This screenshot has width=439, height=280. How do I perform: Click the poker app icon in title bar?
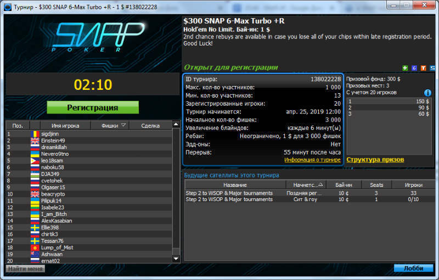pyautogui.click(x=8, y=5)
